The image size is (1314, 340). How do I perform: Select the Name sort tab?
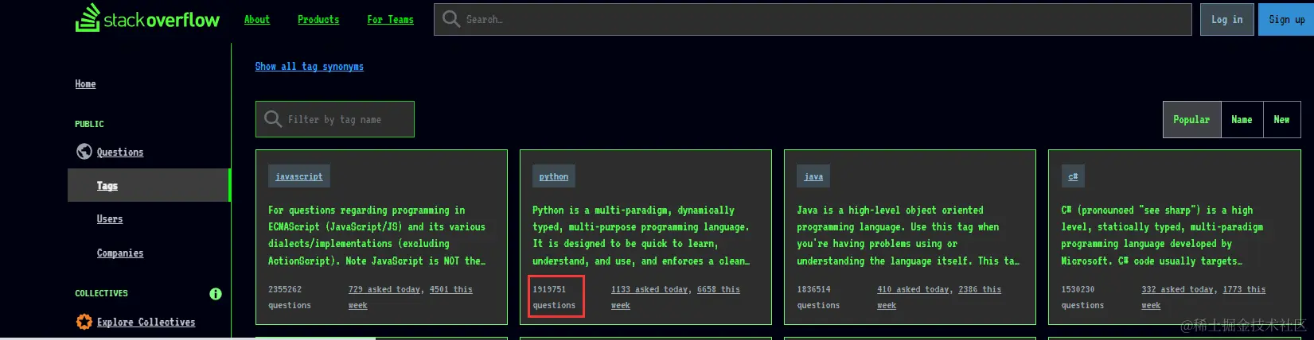click(1242, 119)
